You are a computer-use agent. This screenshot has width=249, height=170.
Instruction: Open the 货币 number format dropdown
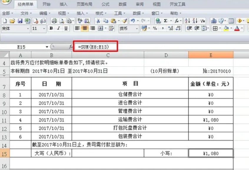(x=137, y=29)
